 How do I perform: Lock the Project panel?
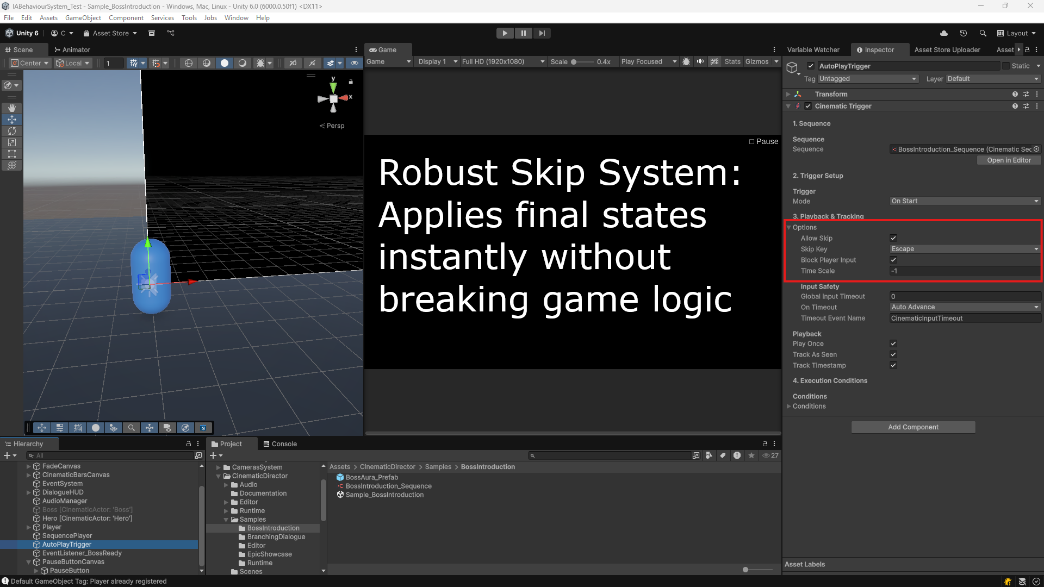click(x=765, y=444)
